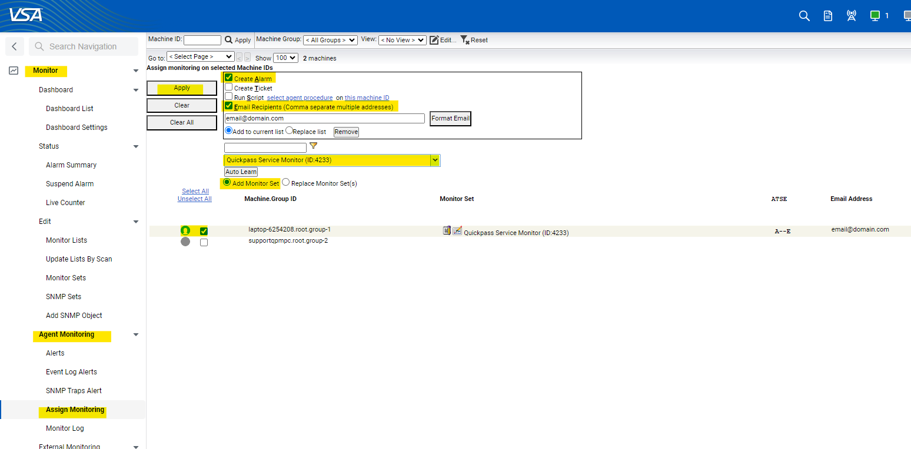
Task: Click the grey agent status icon for supportqpmpc
Action: pyautogui.click(x=185, y=242)
